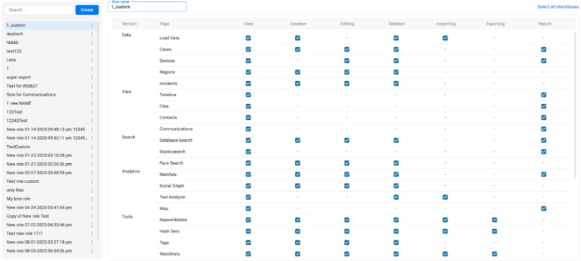Open three-dot menu for Role for Communications
The image size is (581, 261).
click(92, 95)
